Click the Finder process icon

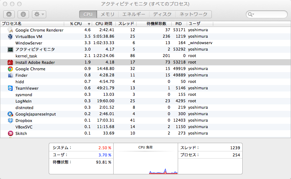10,75
